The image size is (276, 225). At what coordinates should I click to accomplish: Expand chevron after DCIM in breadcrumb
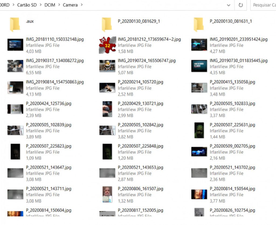[59, 5]
